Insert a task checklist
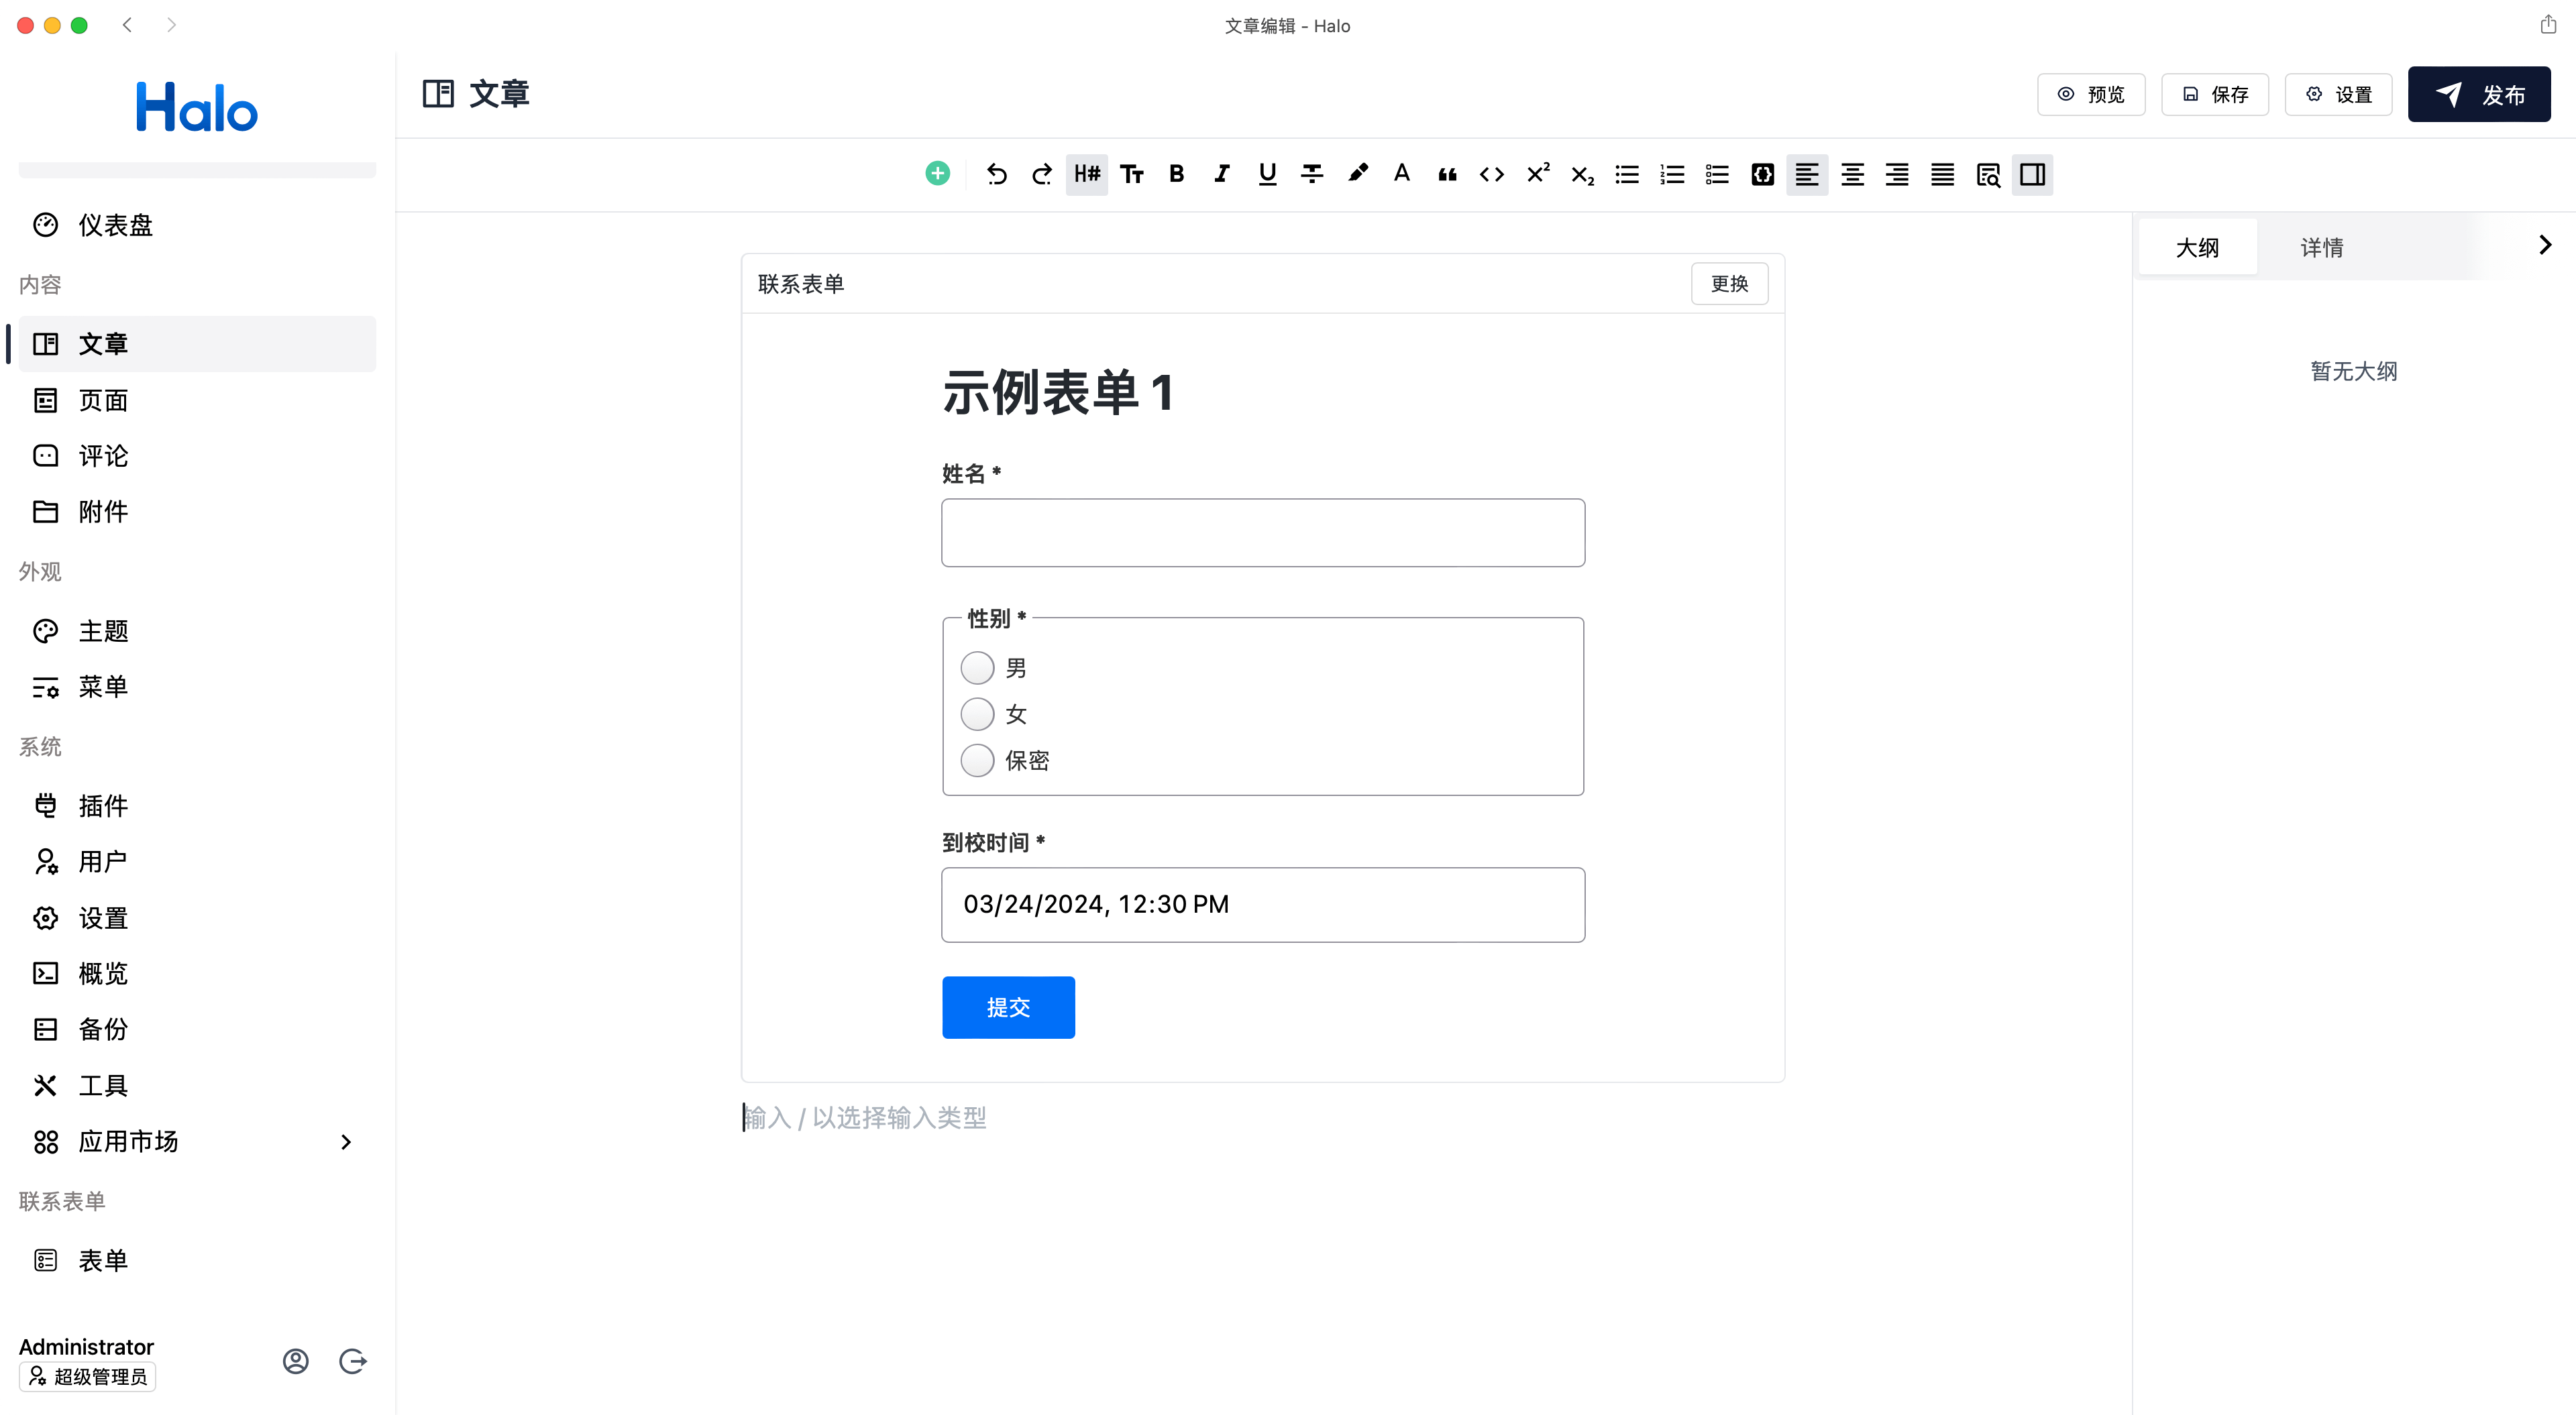Screen dimensions: 2576x1415 click(x=1717, y=174)
